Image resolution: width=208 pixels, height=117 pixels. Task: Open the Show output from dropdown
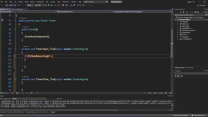tap(29, 99)
